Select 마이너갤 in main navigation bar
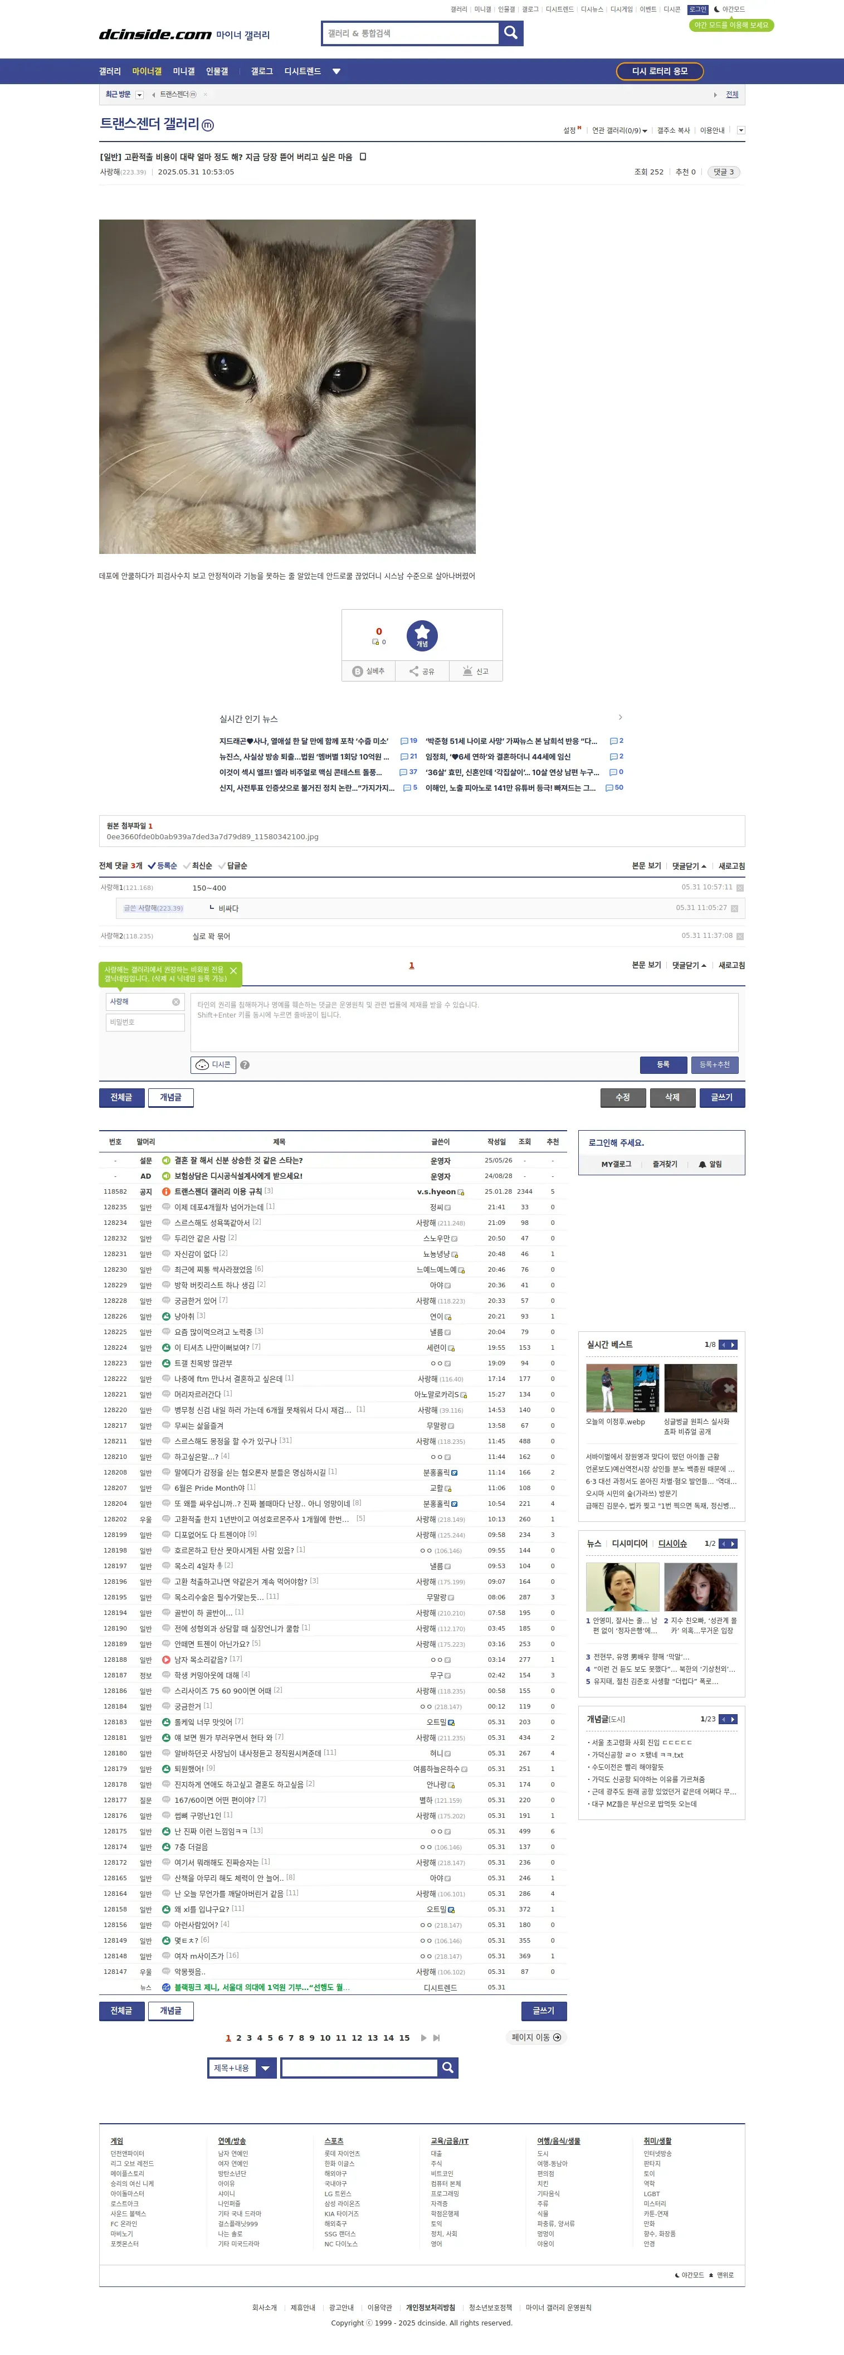The height and width of the screenshot is (2355, 844). (x=147, y=71)
